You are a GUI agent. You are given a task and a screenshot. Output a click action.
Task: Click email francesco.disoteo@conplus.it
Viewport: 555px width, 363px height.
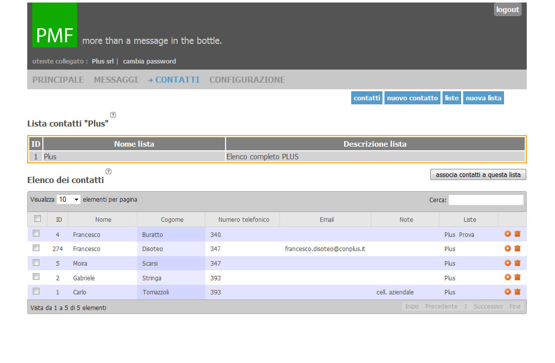pyautogui.click(x=325, y=249)
